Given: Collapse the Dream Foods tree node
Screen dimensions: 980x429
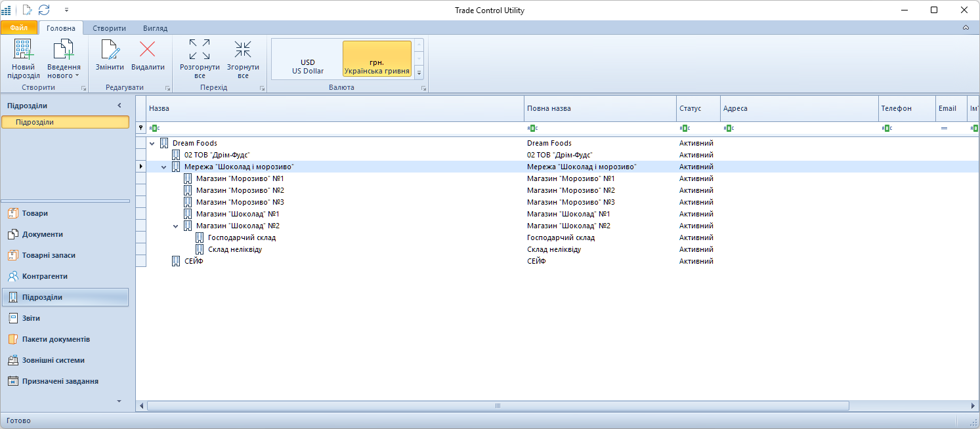Looking at the screenshot, I should [x=152, y=143].
